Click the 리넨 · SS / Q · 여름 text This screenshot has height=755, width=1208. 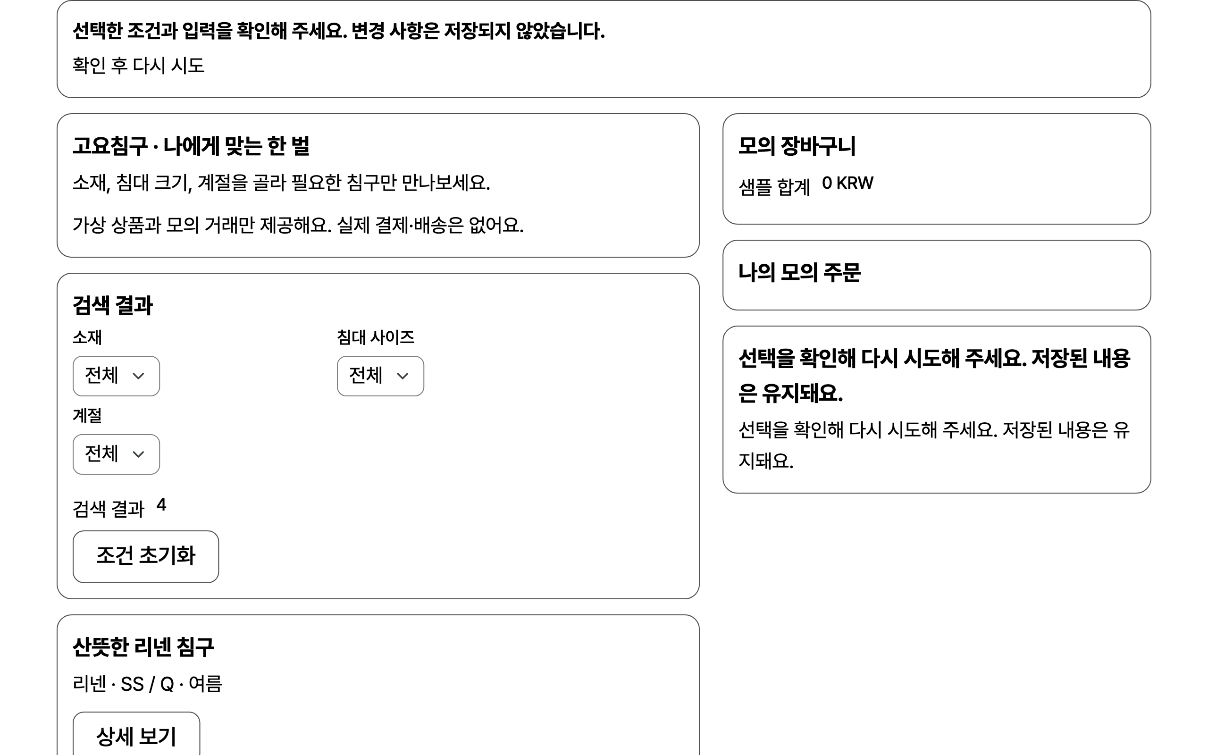147,684
